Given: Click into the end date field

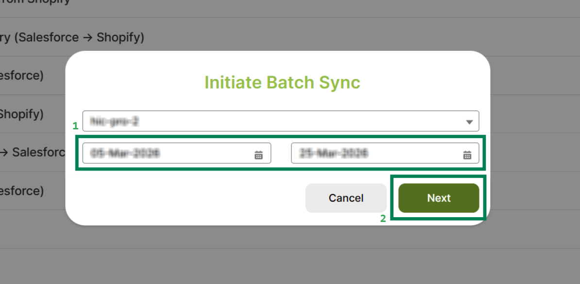Looking at the screenshot, I should click(x=374, y=154).
